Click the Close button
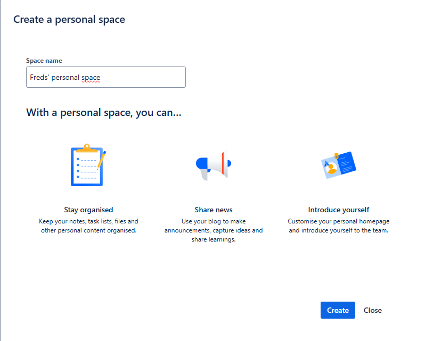This screenshot has height=341, width=425. click(373, 310)
